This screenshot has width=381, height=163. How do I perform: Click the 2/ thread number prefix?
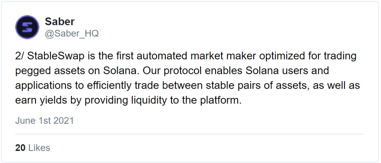click(20, 56)
